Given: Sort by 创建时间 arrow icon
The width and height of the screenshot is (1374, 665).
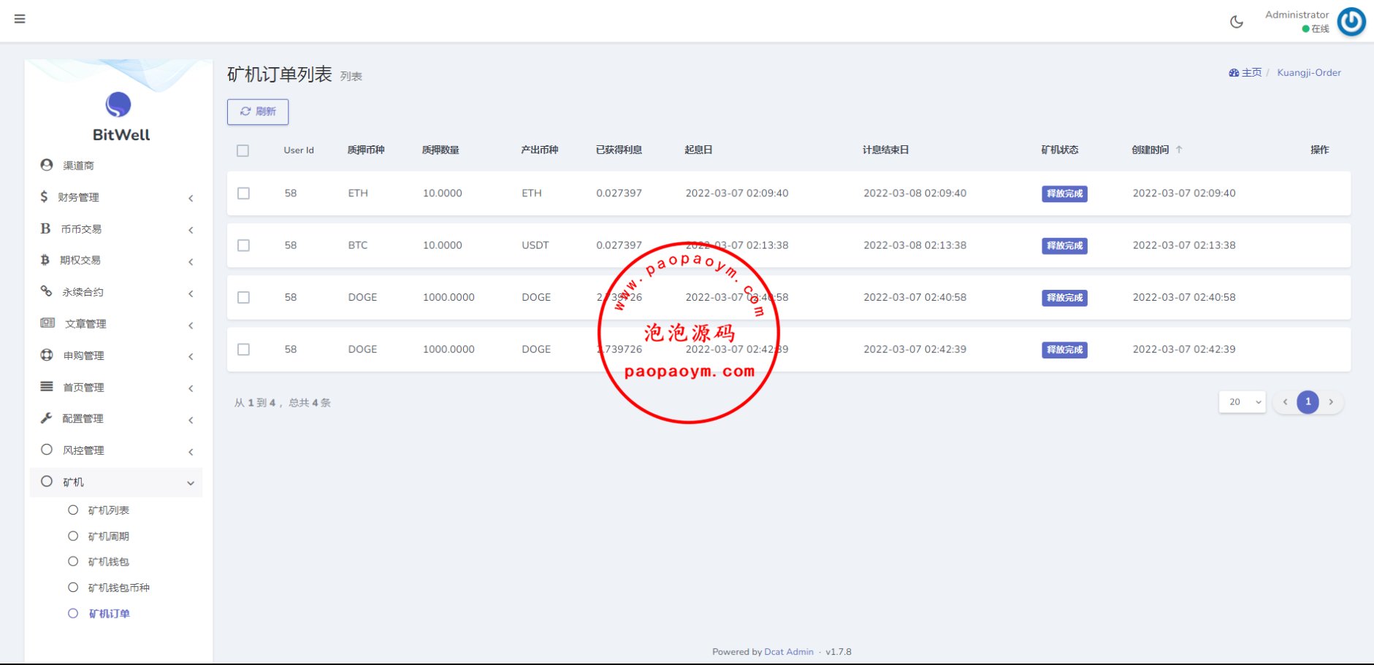Looking at the screenshot, I should [1179, 150].
